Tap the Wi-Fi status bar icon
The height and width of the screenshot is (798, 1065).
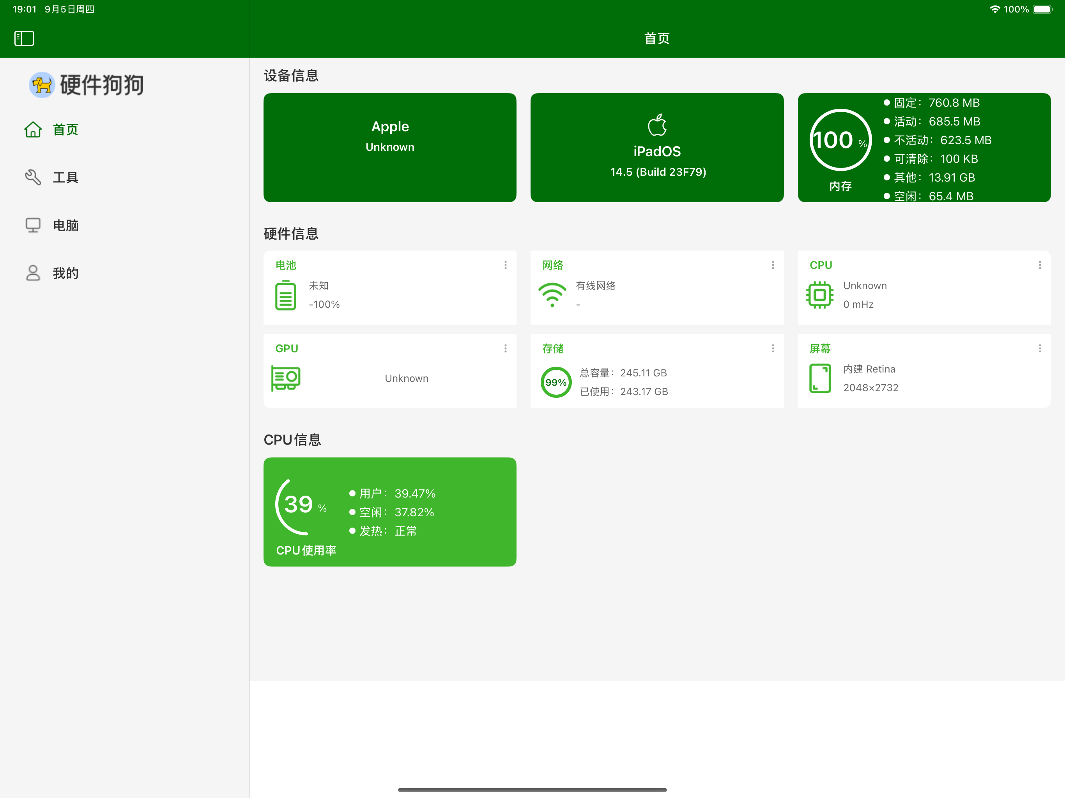[x=995, y=9]
